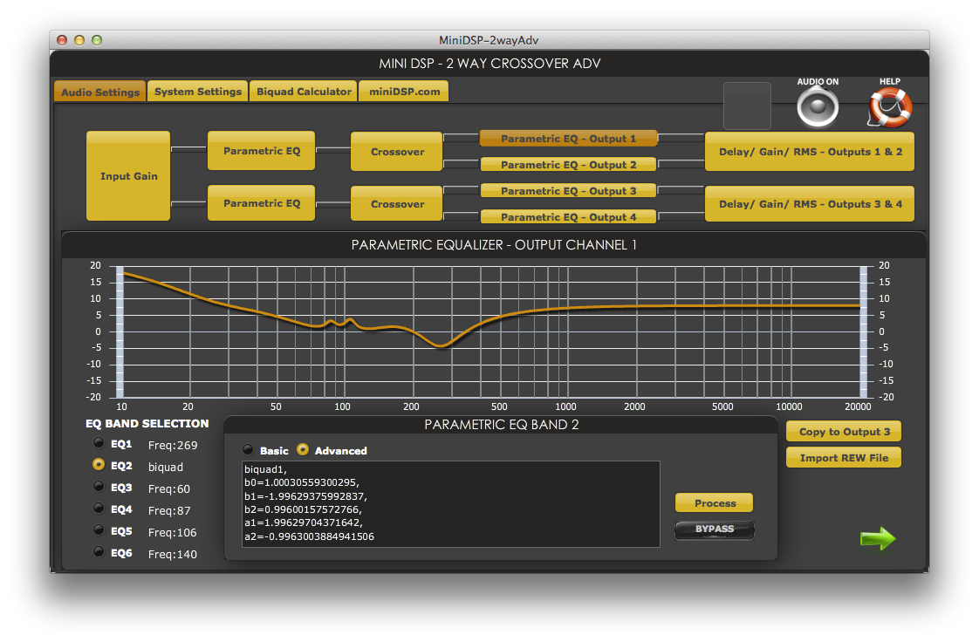This screenshot has height=642, width=979.
Task: Open the lower input Parametric EQ block
Action: point(261,202)
